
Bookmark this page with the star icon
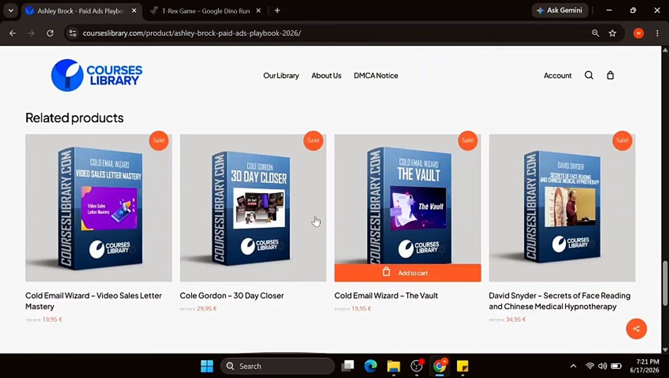[x=612, y=33]
